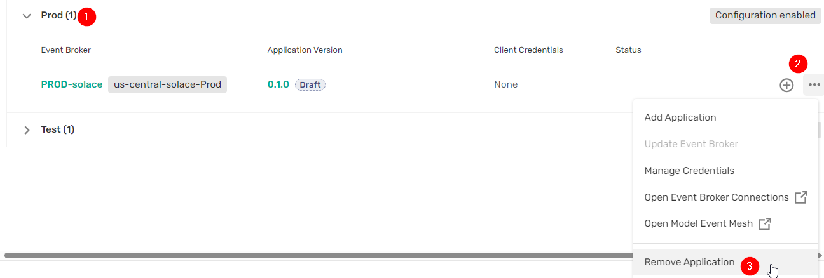Click the scrollbar's right arrow

click(x=820, y=255)
